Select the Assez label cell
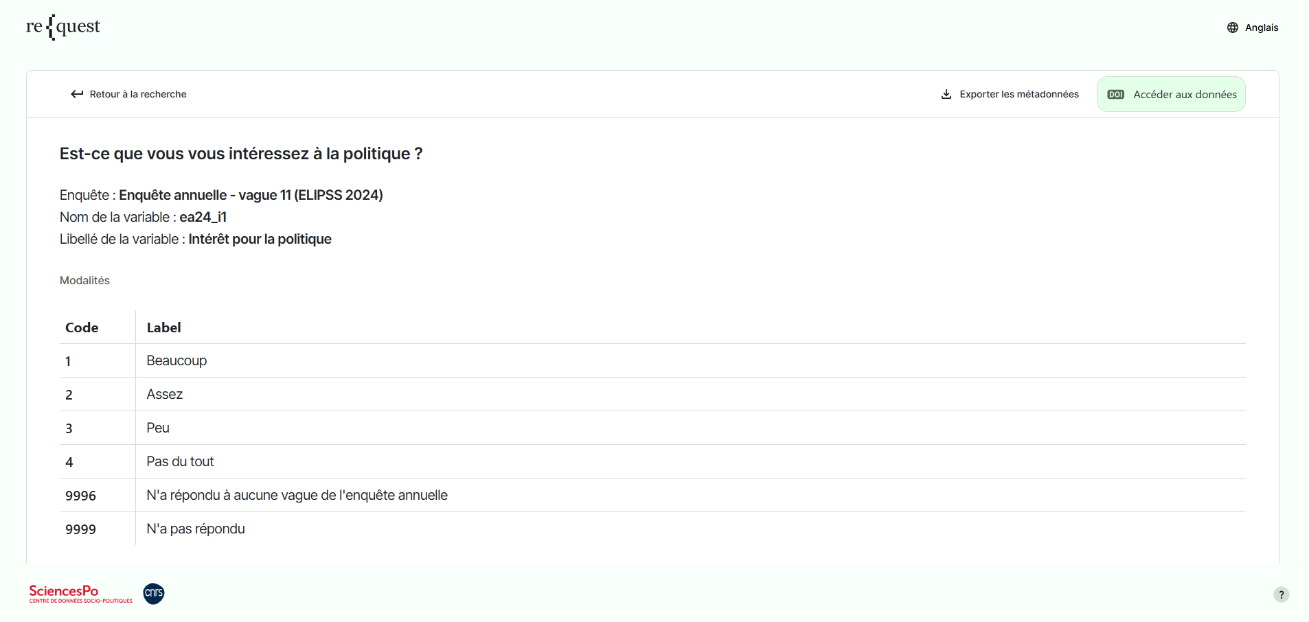 [x=165, y=394]
